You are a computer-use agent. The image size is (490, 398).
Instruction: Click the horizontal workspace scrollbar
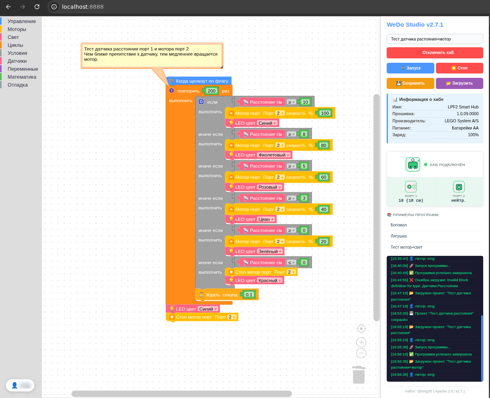[x=182, y=394]
